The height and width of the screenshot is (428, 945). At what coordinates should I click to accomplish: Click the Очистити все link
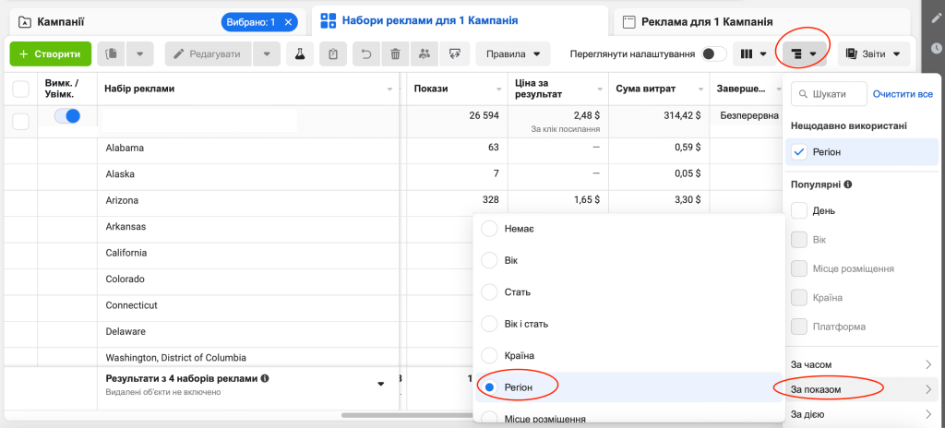pos(903,94)
